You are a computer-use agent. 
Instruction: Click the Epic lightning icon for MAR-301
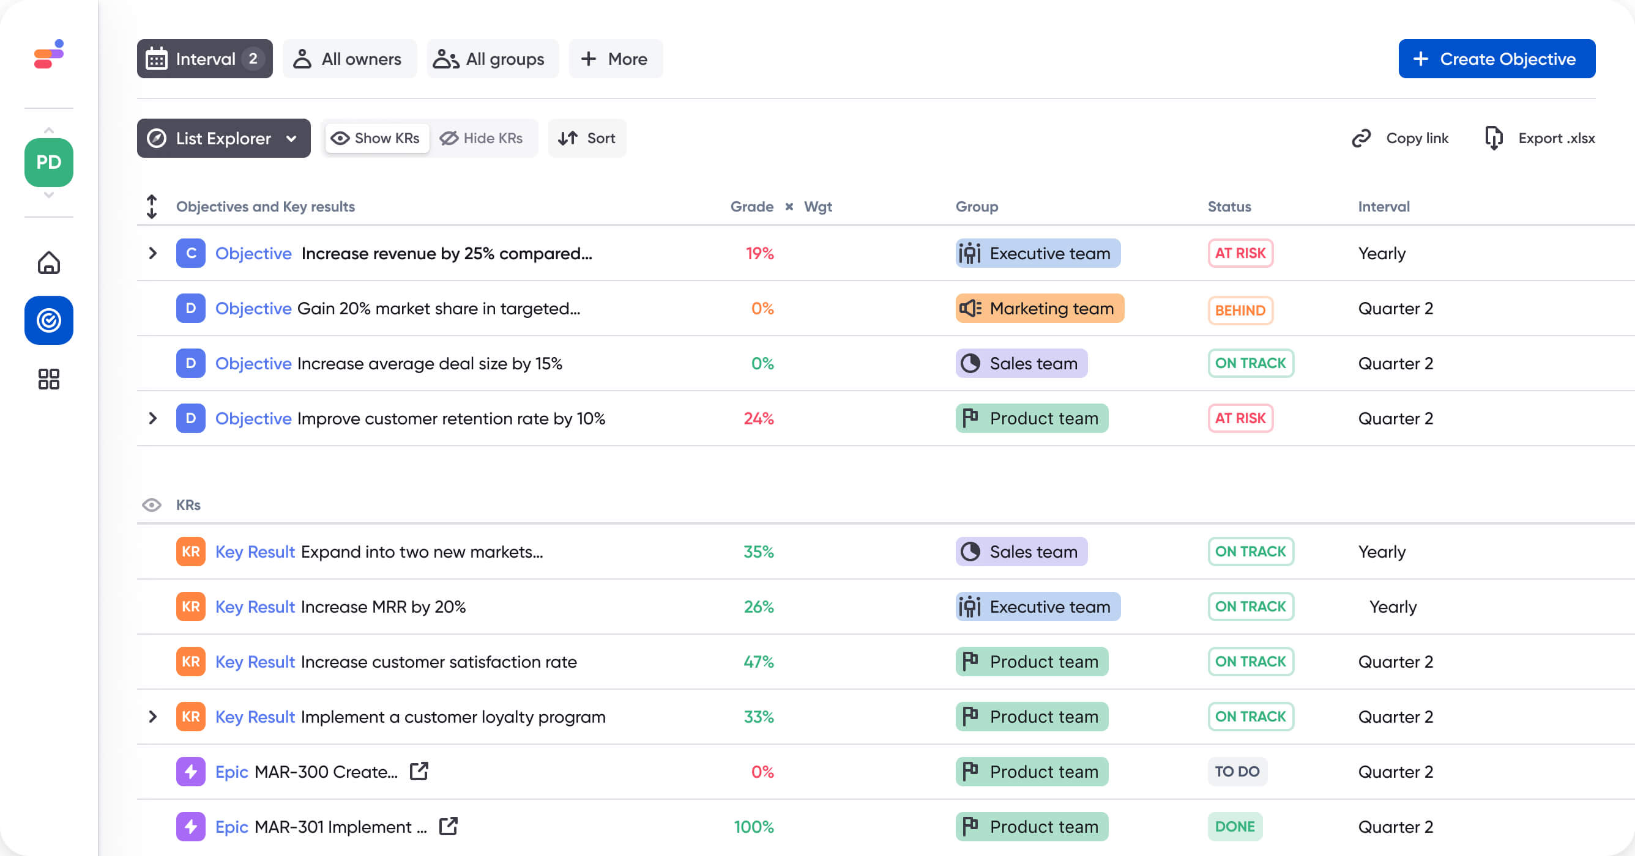191,827
